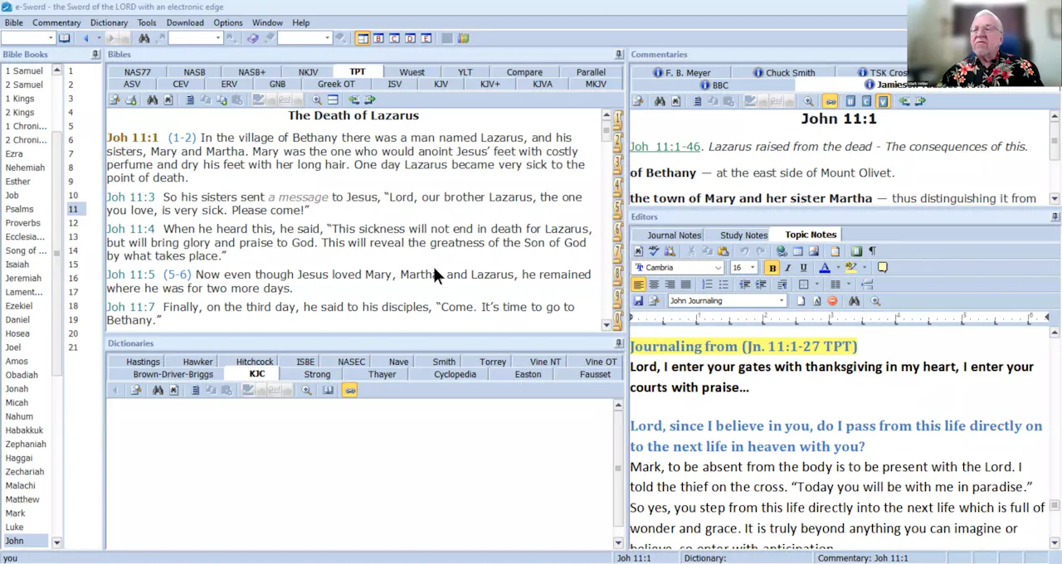This screenshot has height=564, width=1062.
Task: Show paragraph marks with the pilcrow icon
Action: click(x=872, y=251)
